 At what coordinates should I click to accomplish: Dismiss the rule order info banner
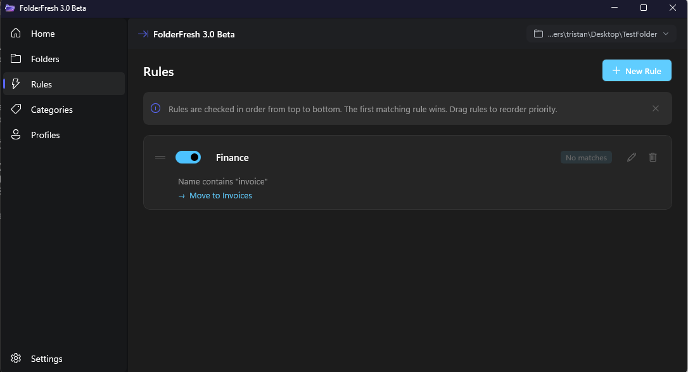pos(656,108)
